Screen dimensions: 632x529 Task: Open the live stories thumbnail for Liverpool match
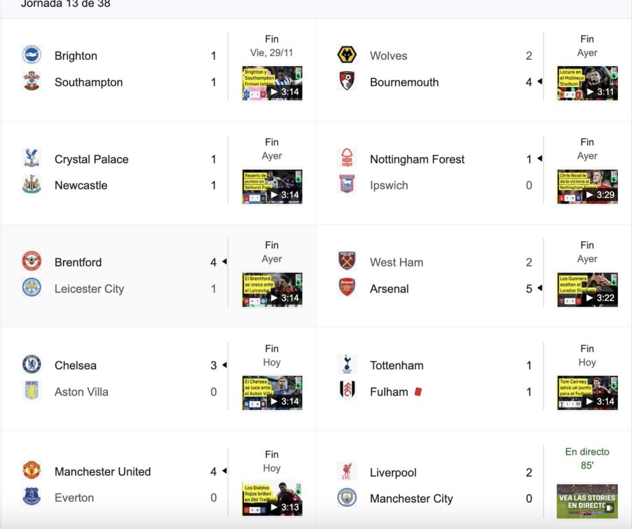click(x=588, y=501)
